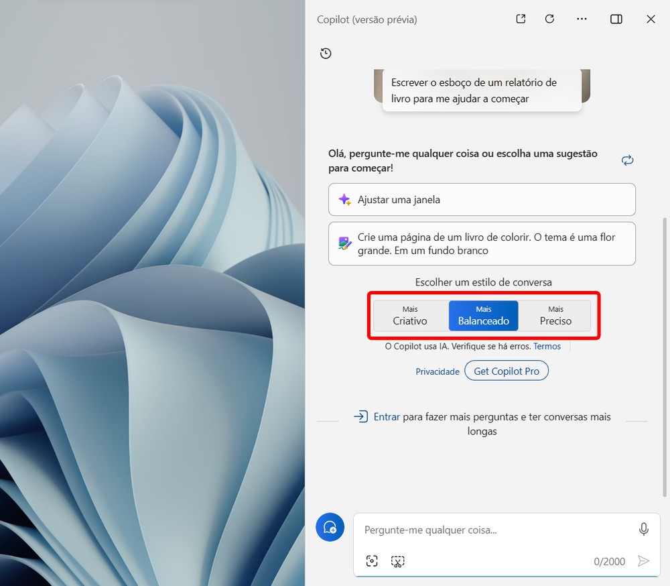
Task: Choose the 'Ajustar uma janela' suggestion
Action: tap(482, 199)
